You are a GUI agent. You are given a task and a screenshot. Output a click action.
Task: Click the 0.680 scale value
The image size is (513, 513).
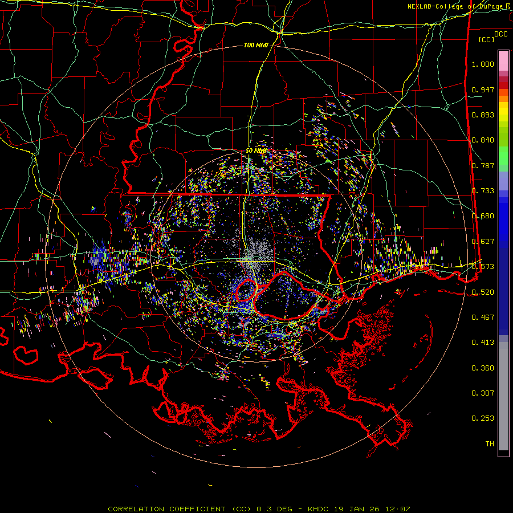(483, 216)
